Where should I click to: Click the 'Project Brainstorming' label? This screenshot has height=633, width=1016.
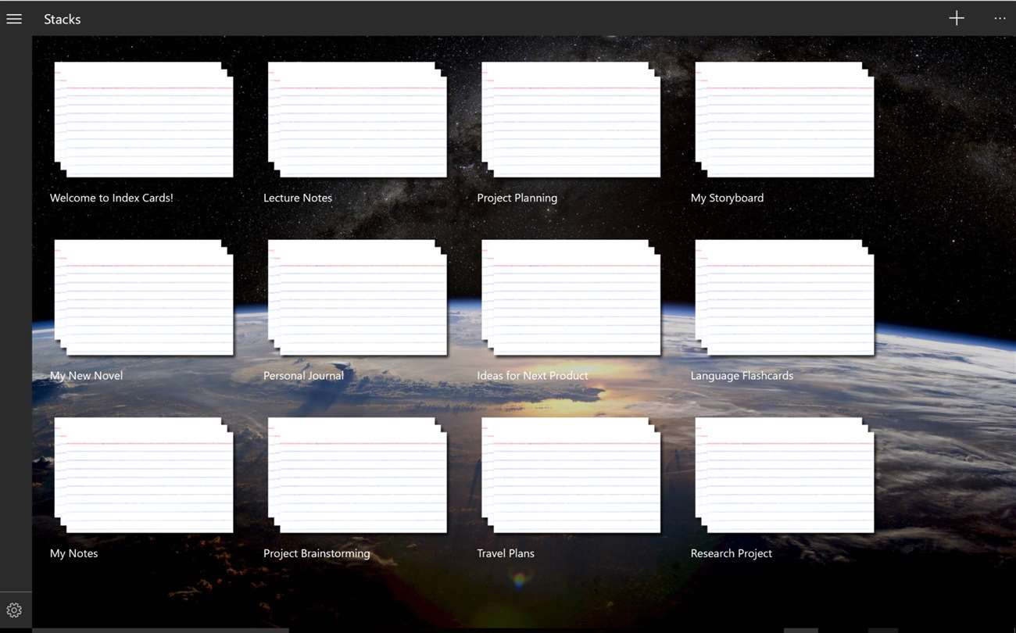tap(317, 553)
